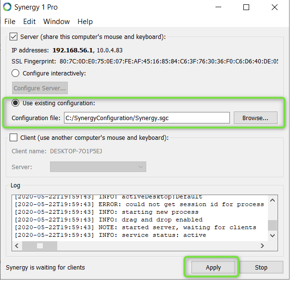Click the Apply button
This screenshot has height=283, width=291.
point(213,267)
